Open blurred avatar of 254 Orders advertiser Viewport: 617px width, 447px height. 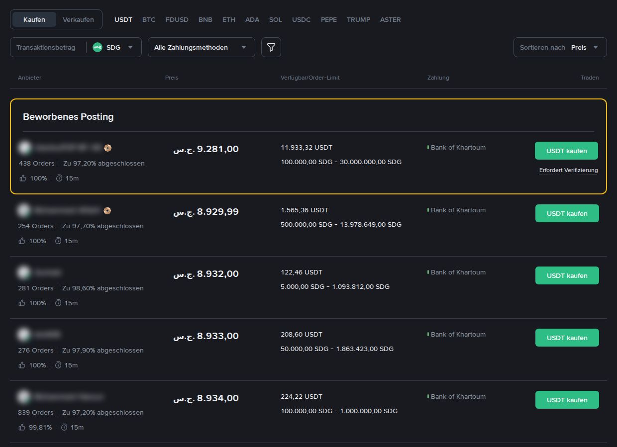click(x=23, y=210)
